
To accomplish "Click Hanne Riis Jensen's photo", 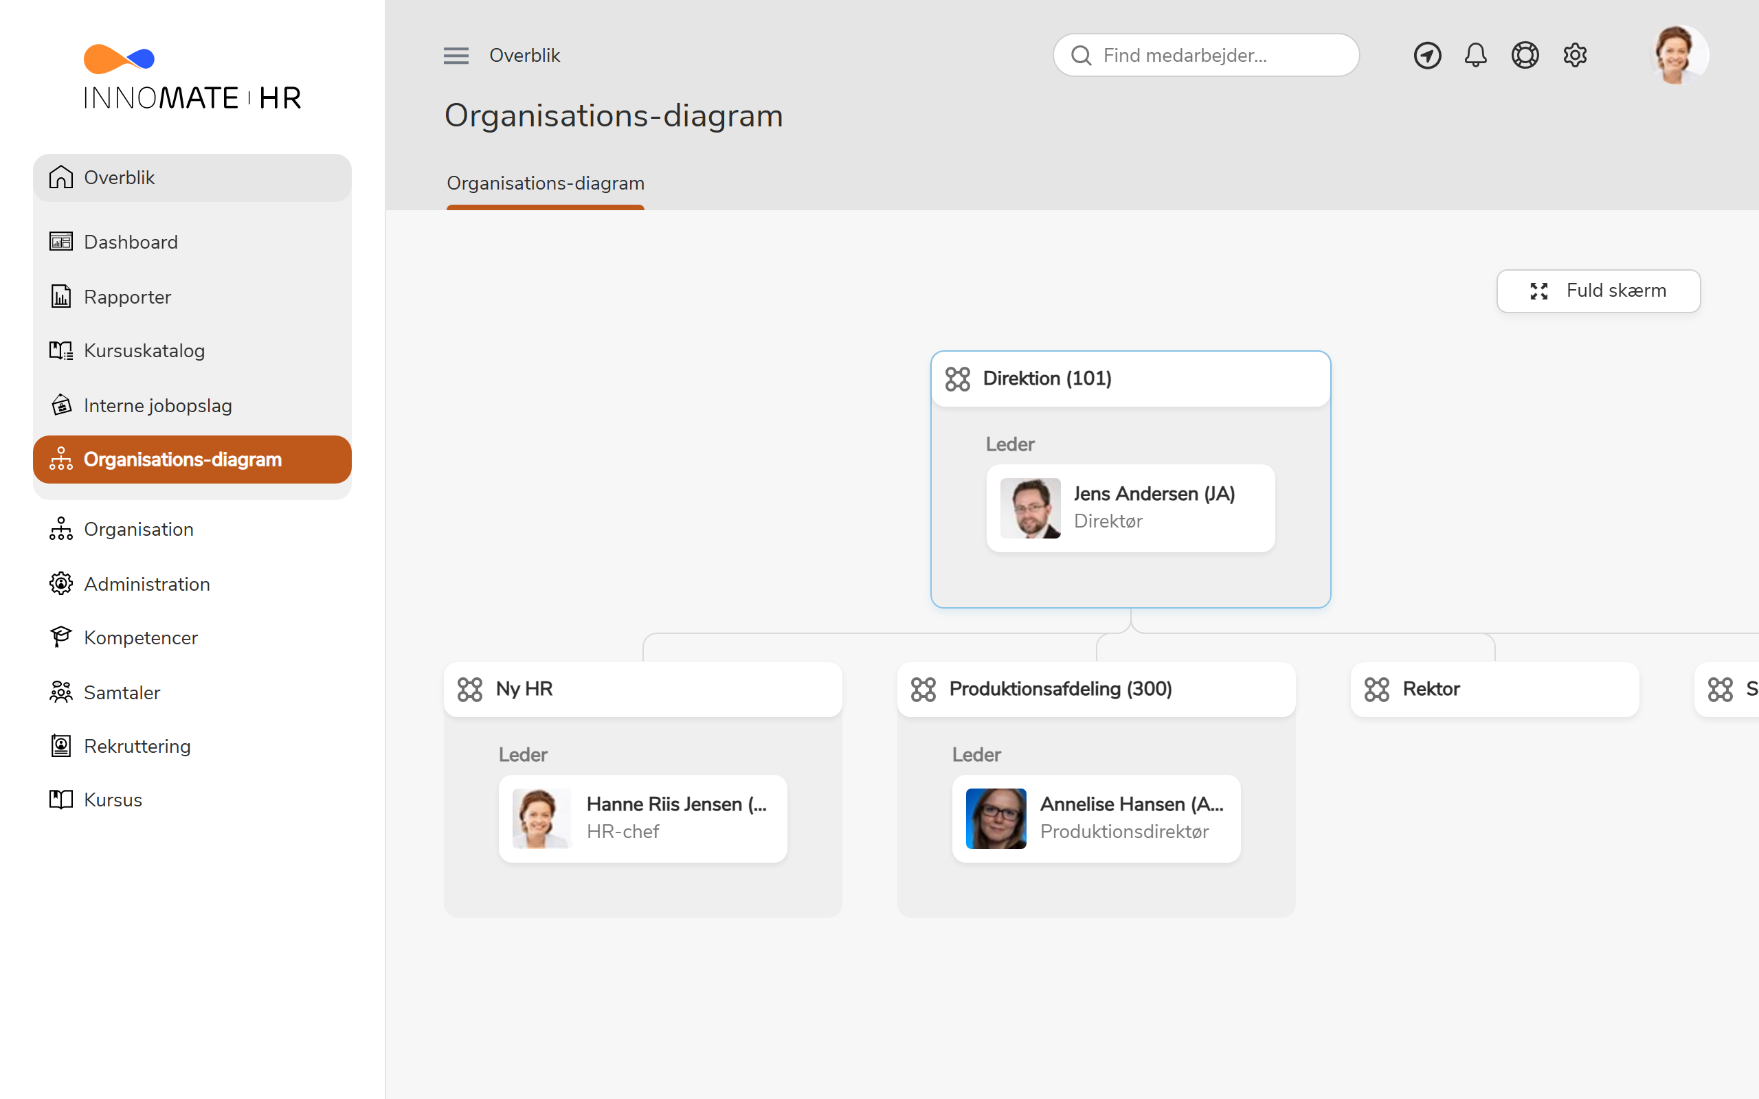I will tap(542, 819).
